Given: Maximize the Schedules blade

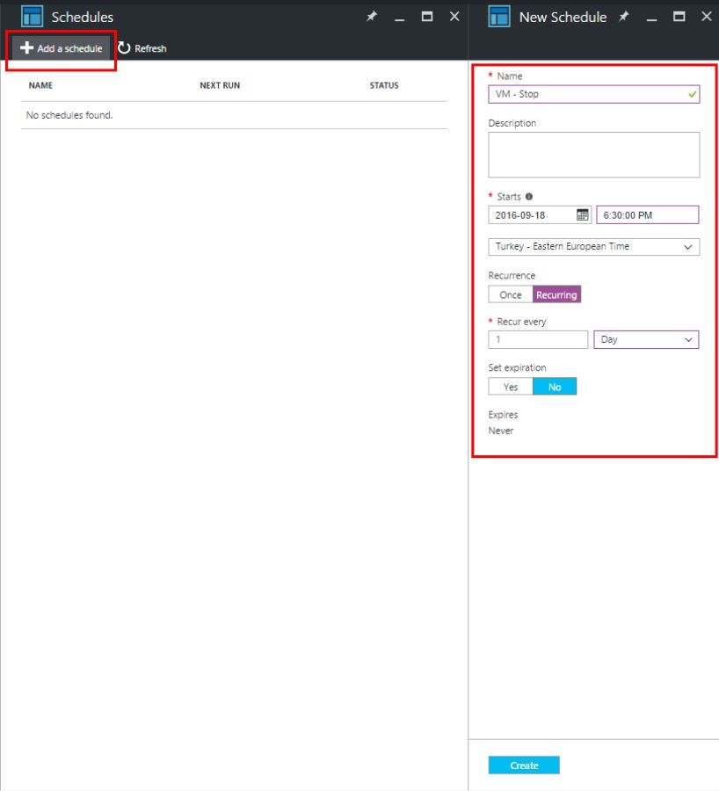Looking at the screenshot, I should (427, 17).
